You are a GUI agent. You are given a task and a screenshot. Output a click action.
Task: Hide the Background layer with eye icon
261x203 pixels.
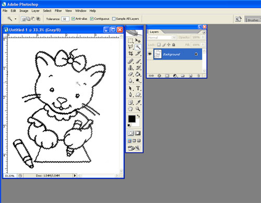pos(150,54)
